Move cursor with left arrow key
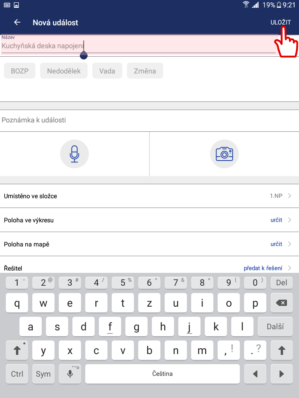This screenshot has height=398, width=299. pos(255,374)
